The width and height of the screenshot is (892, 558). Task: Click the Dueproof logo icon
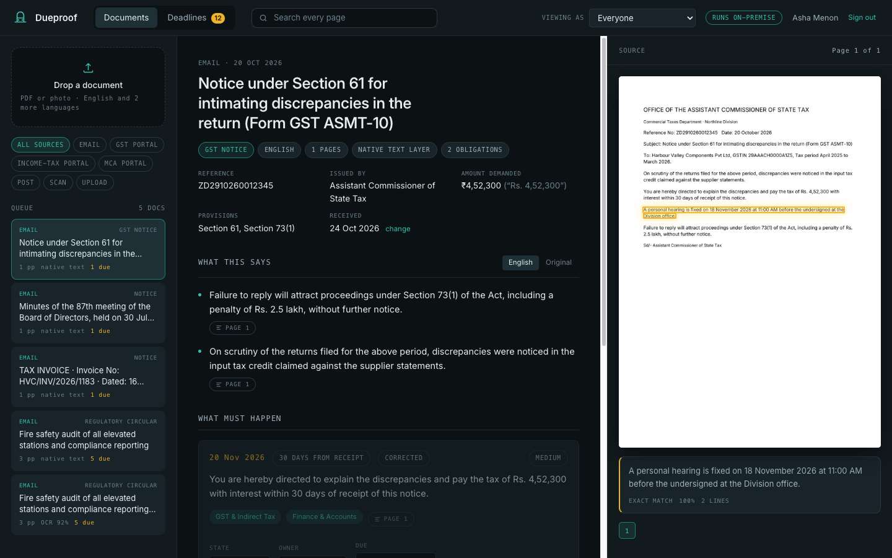click(x=20, y=17)
